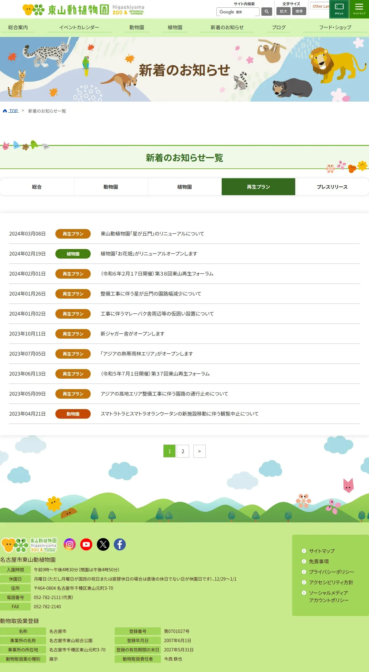Viewport: 369px width, 672px height.
Task: Open the ticket icon button
Action: tap(339, 9)
